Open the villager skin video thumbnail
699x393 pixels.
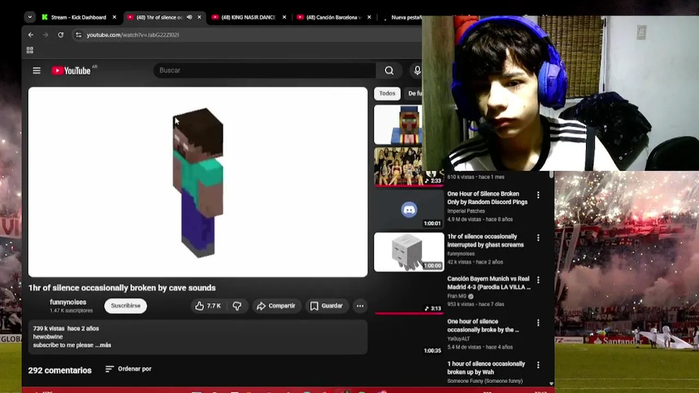[398, 124]
